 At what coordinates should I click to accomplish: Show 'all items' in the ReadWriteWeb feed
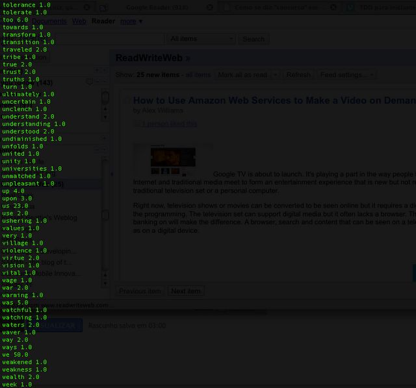tap(198, 75)
